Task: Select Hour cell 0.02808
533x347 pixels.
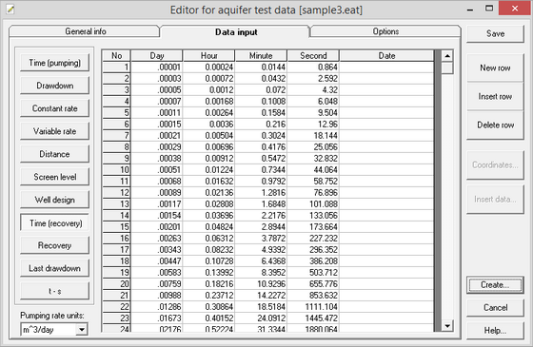Action: [x=208, y=204]
